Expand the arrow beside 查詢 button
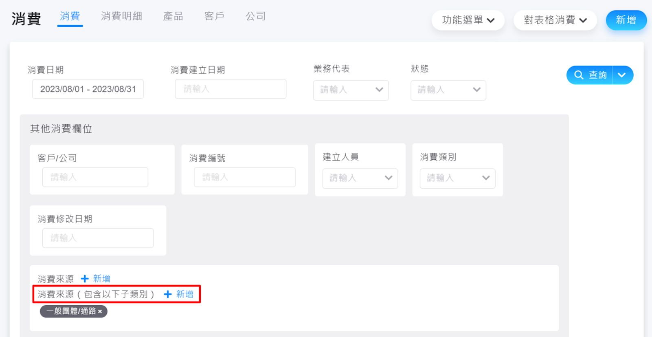This screenshot has width=652, height=337. click(x=622, y=75)
